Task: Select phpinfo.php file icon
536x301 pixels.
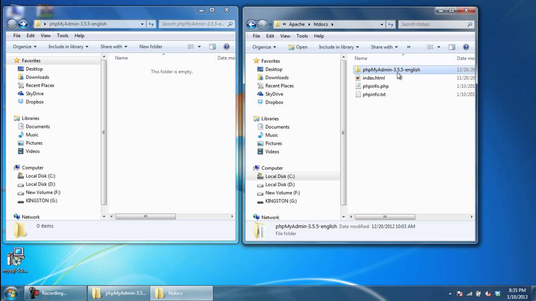Action: pyautogui.click(x=358, y=86)
